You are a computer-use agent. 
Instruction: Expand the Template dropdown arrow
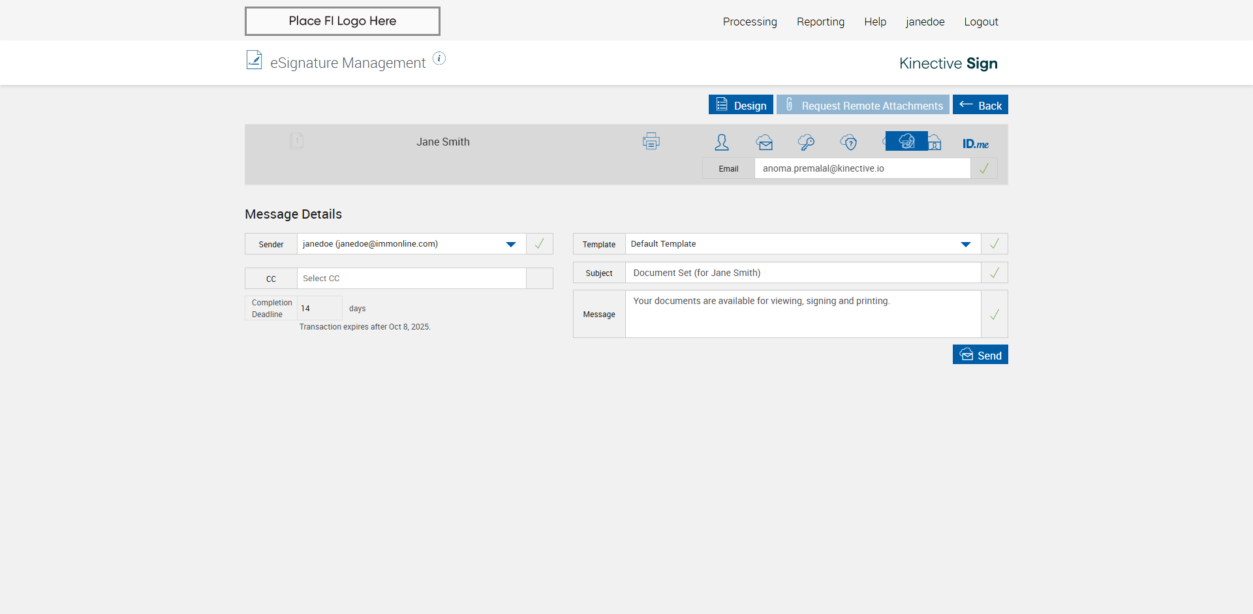click(x=966, y=245)
